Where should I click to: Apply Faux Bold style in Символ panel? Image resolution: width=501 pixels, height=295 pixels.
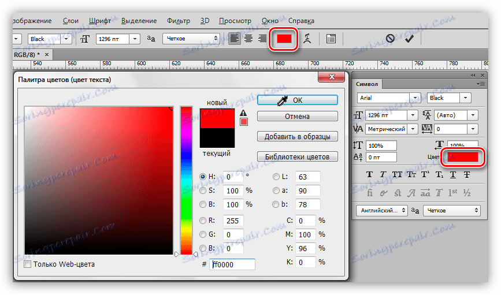coord(370,175)
